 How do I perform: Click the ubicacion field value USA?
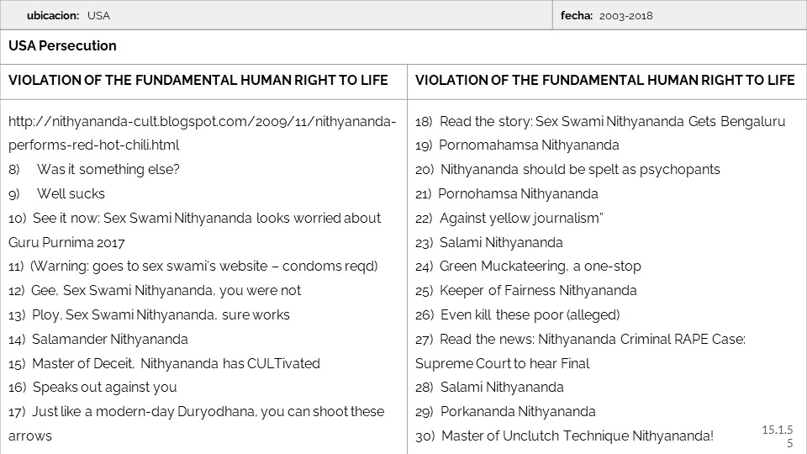pyautogui.click(x=98, y=15)
